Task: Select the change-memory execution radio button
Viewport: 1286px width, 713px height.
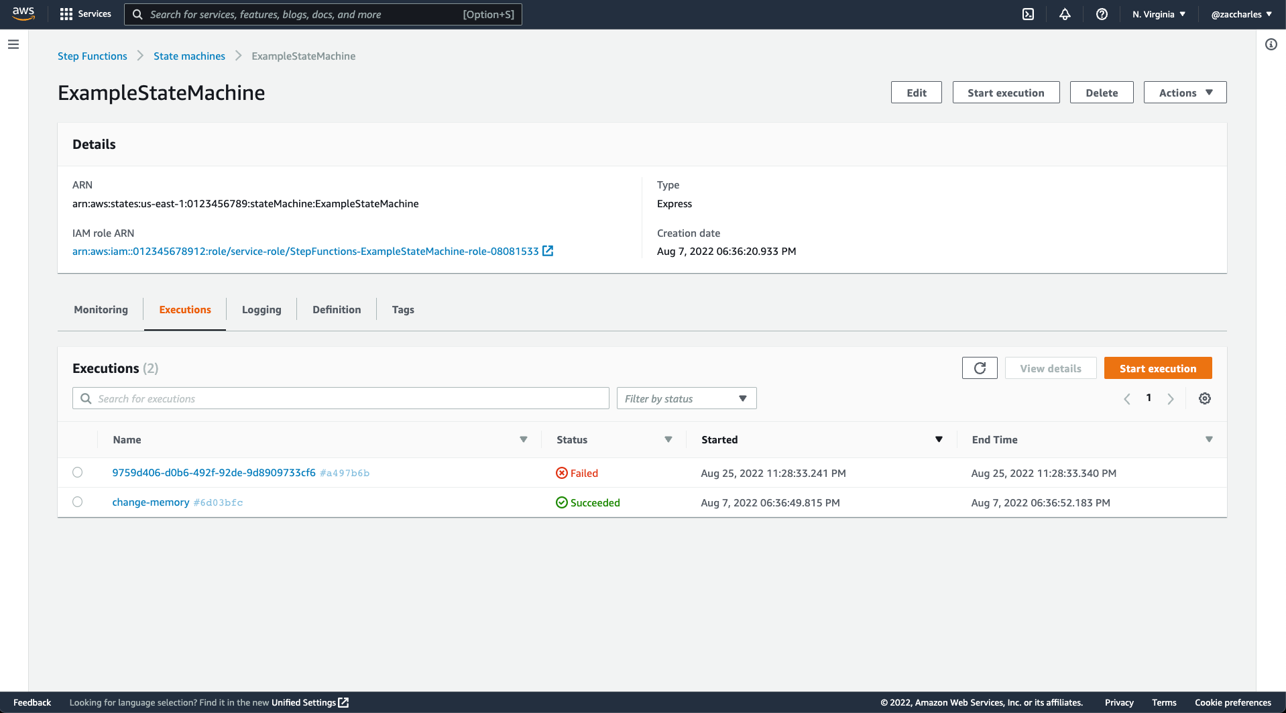Action: point(78,502)
